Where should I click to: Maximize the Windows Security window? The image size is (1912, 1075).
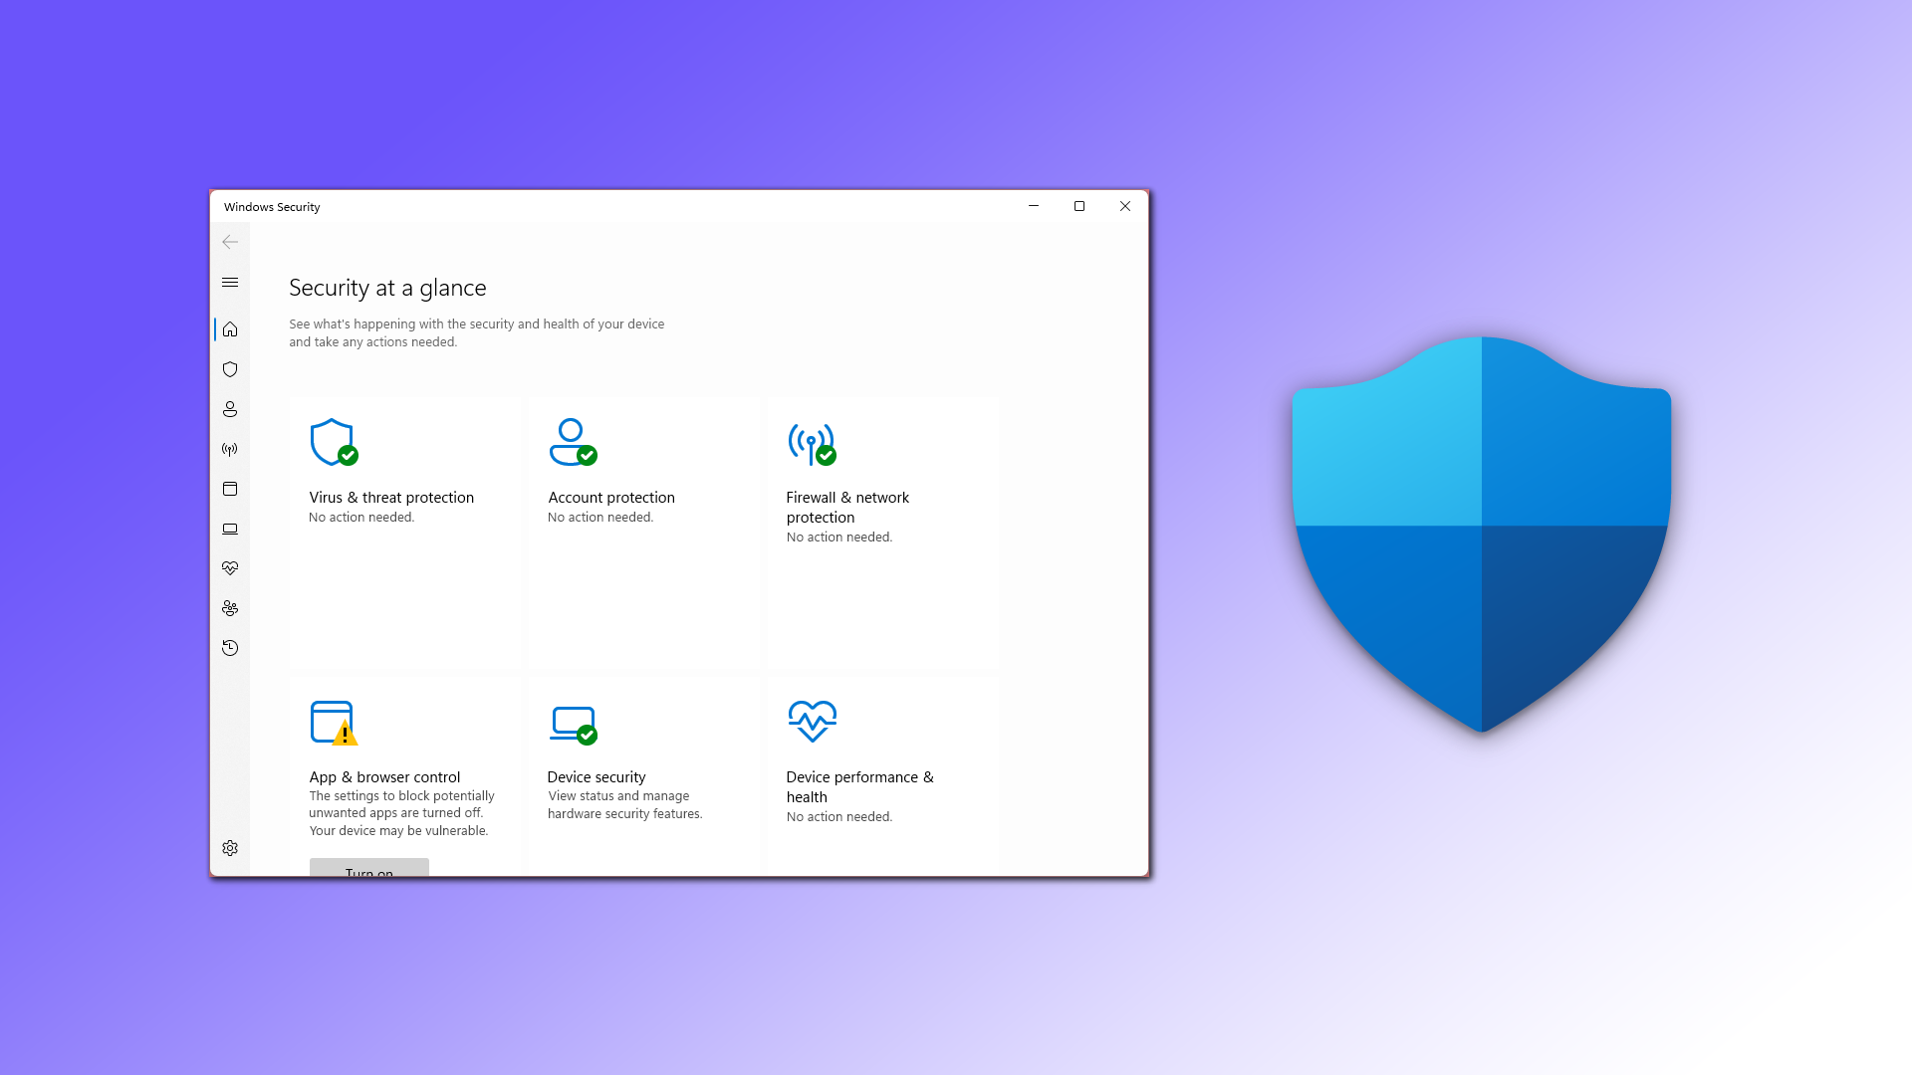coord(1079,206)
